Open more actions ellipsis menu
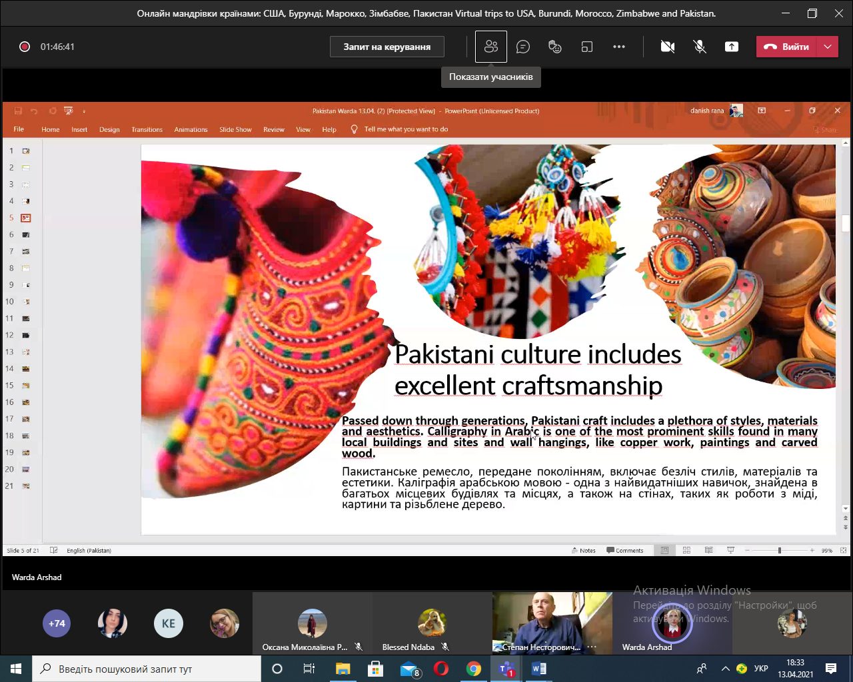The height and width of the screenshot is (682, 853). [619, 47]
